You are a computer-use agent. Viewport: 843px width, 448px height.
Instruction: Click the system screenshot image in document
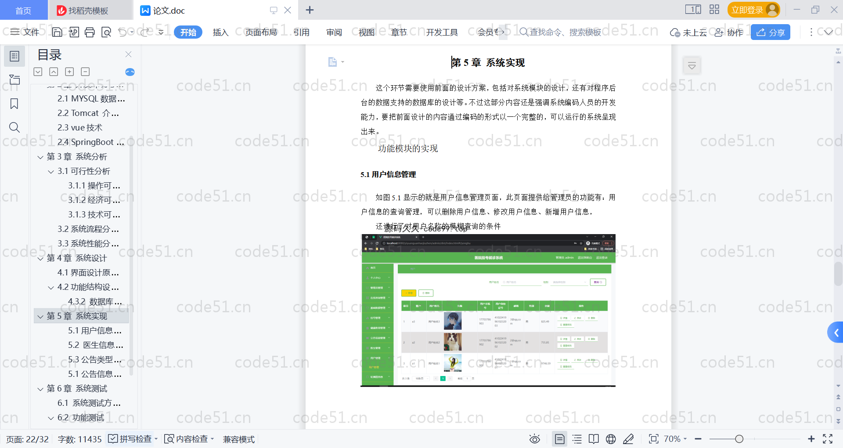coord(488,311)
